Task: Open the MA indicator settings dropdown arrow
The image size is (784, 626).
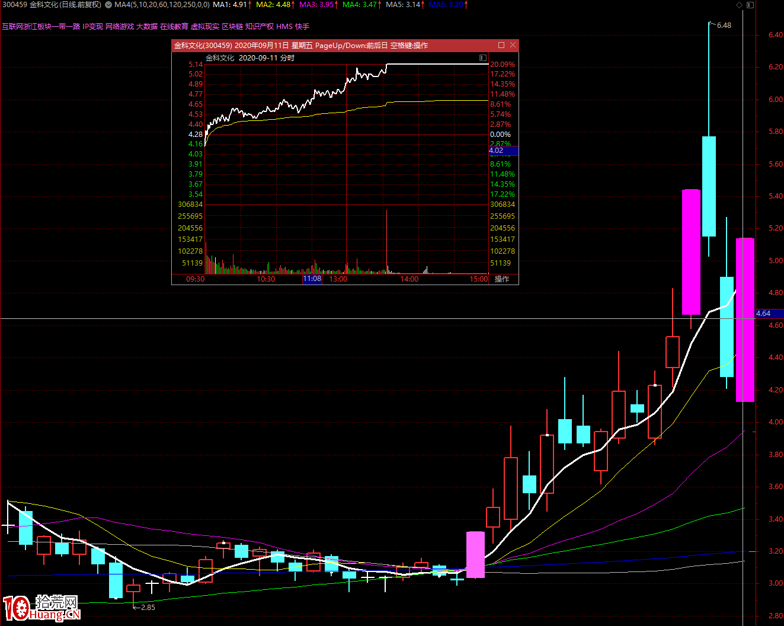Action: [108, 5]
